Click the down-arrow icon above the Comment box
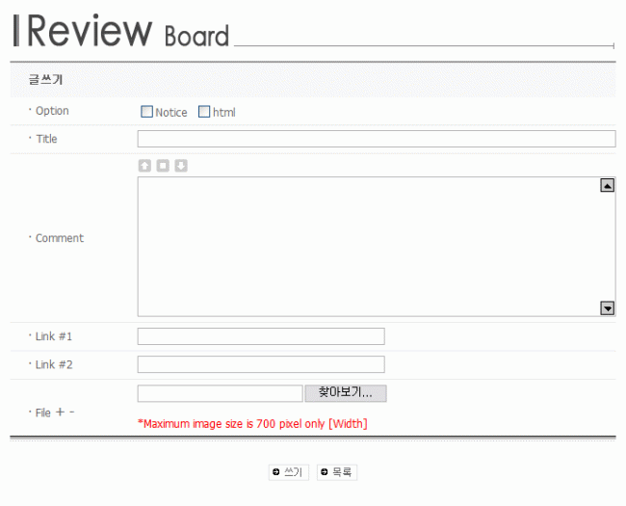 click(x=181, y=166)
